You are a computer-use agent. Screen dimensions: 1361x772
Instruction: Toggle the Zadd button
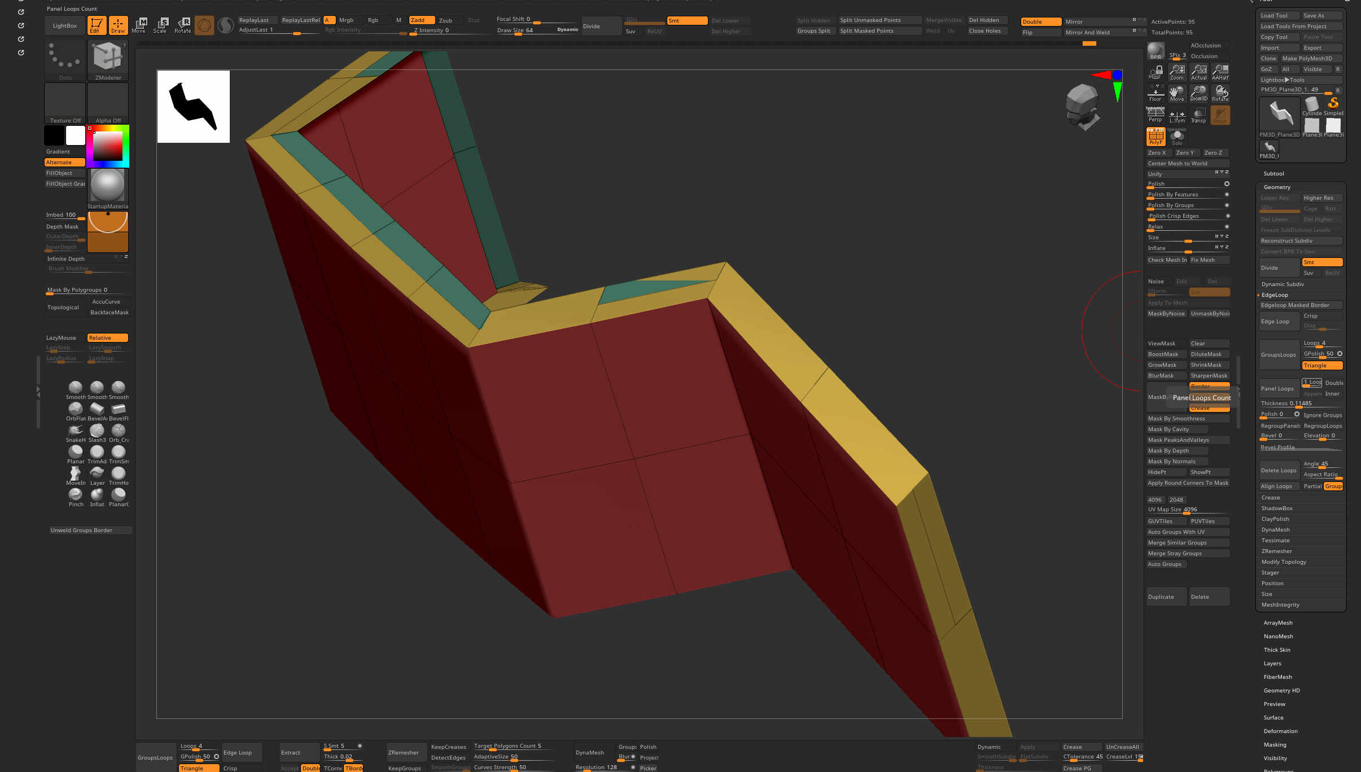[422, 20]
